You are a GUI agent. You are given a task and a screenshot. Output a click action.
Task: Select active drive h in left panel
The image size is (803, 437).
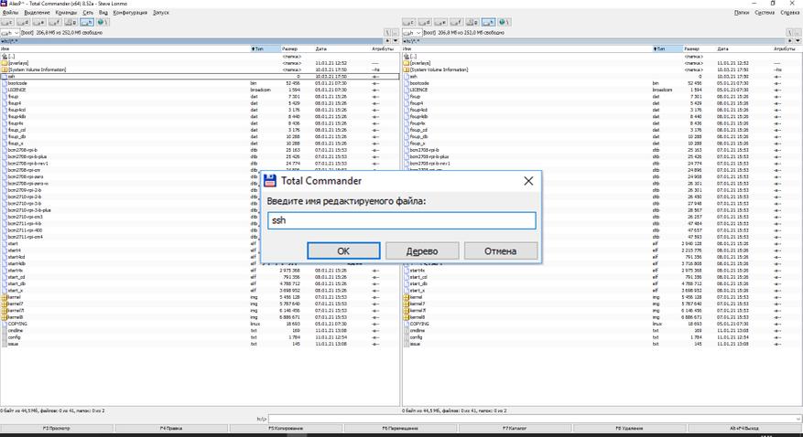pyautogui.click(x=87, y=23)
